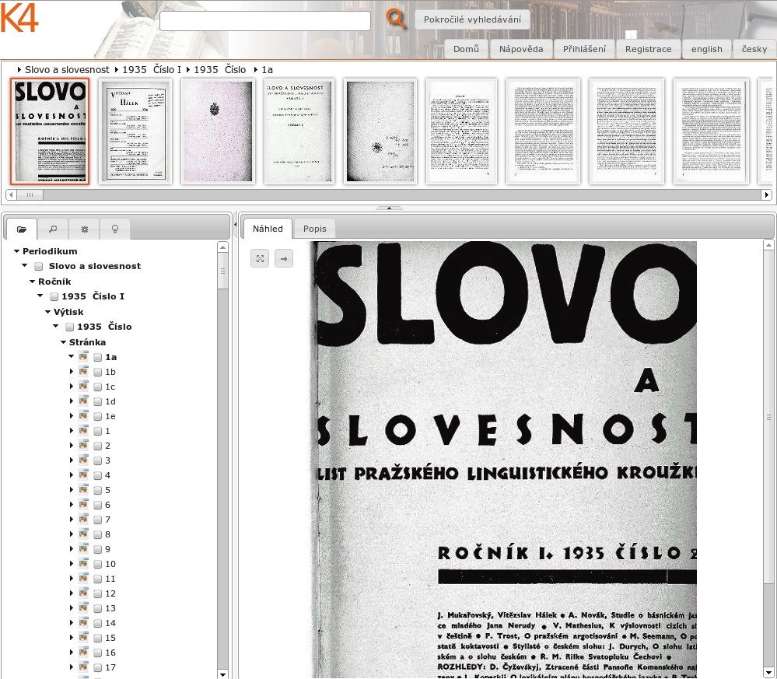Image resolution: width=777 pixels, height=679 pixels.
Task: Switch to the Náhled tab
Action: coord(268,229)
